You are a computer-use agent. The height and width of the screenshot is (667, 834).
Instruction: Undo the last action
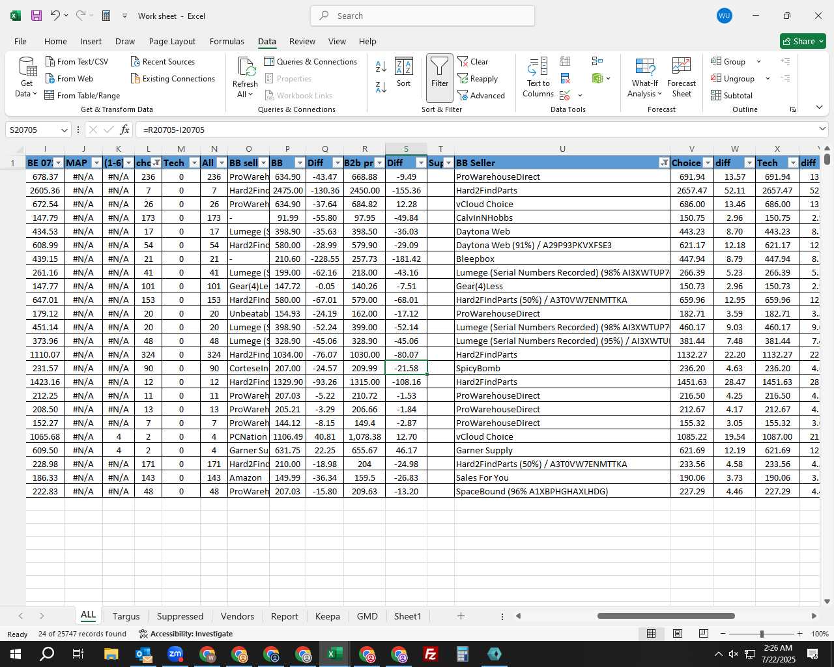click(x=55, y=16)
